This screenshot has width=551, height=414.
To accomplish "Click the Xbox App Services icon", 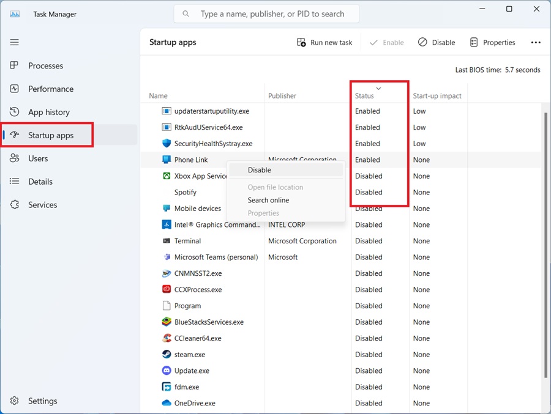I will click(167, 176).
